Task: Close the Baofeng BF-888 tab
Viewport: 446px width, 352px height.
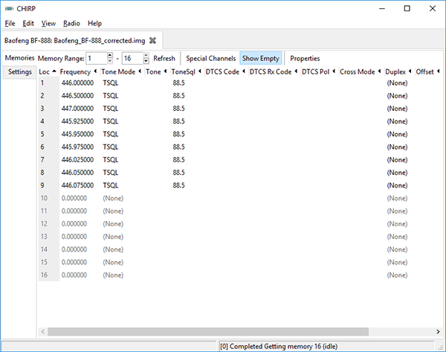Action: (152, 40)
